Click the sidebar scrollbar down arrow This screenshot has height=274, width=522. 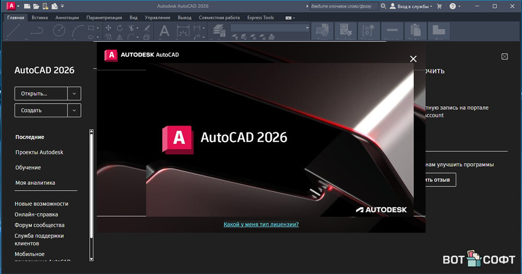91,258
